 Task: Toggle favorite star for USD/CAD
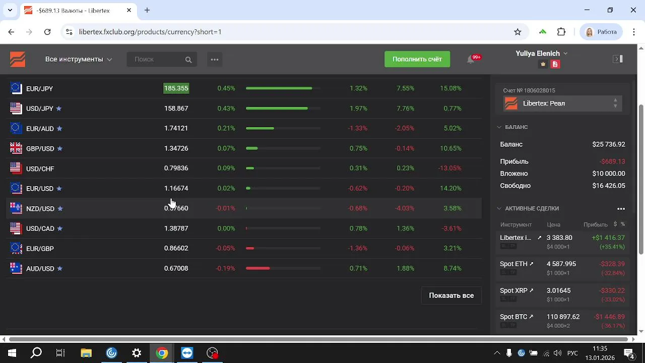(59, 228)
